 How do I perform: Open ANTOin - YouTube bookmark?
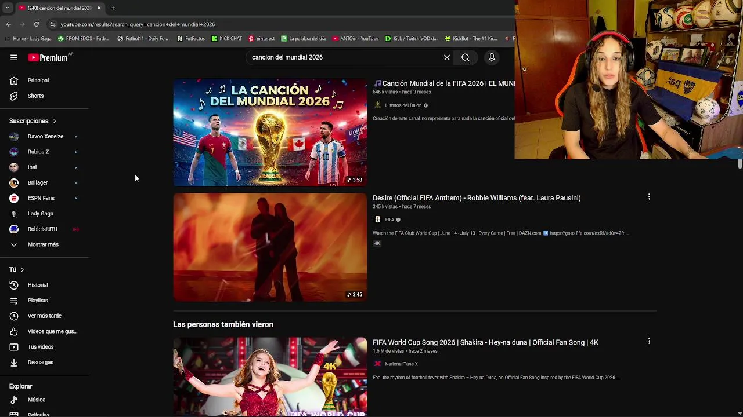coord(355,39)
